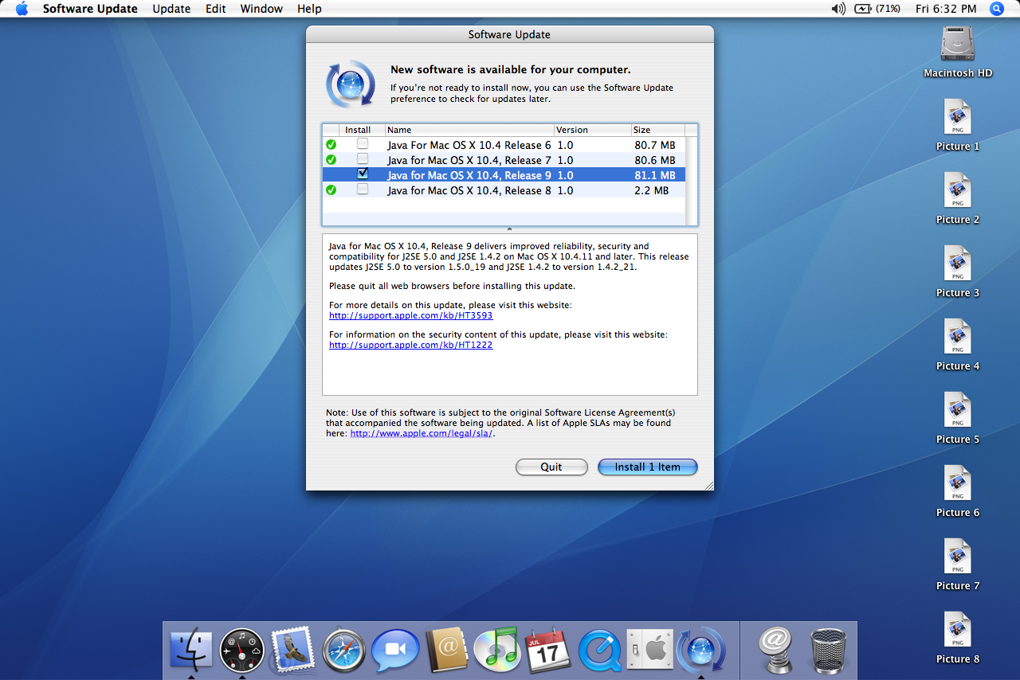
Task: Select the Picture 7 file on the desktop
Action: 958,565
